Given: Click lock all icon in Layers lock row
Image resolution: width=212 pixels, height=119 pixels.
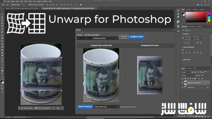Looking at the screenshot, I should click(195, 78).
